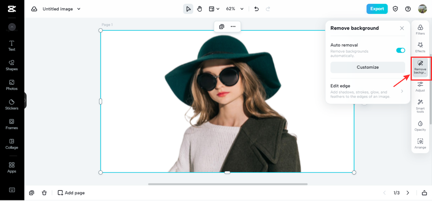The height and width of the screenshot is (201, 432).
Task: Undo the last action
Action: (256, 9)
